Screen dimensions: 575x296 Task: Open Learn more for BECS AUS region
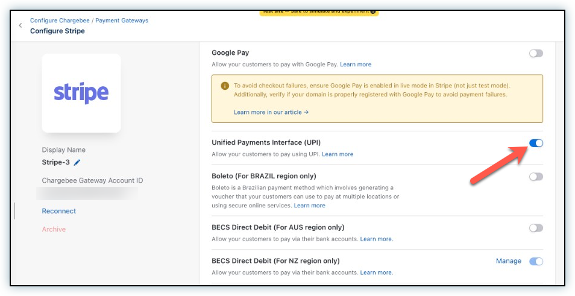click(x=377, y=239)
